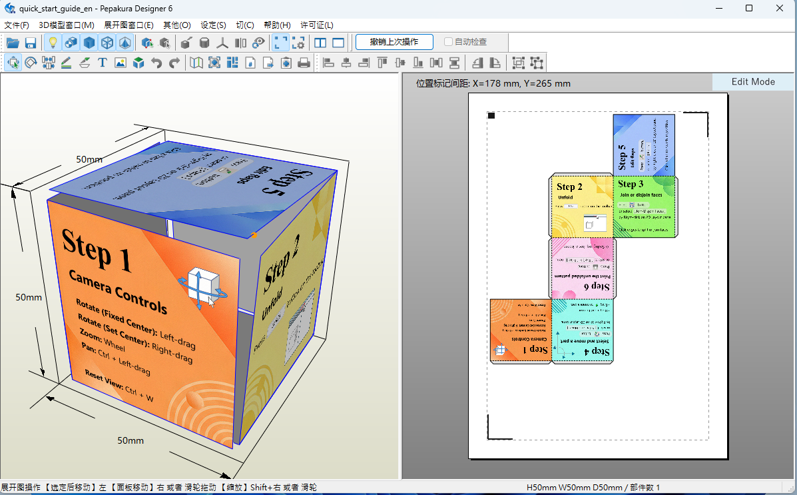The height and width of the screenshot is (495, 797).
Task: Distribute parts horizontally evenly
Action: pyautogui.click(x=436, y=63)
